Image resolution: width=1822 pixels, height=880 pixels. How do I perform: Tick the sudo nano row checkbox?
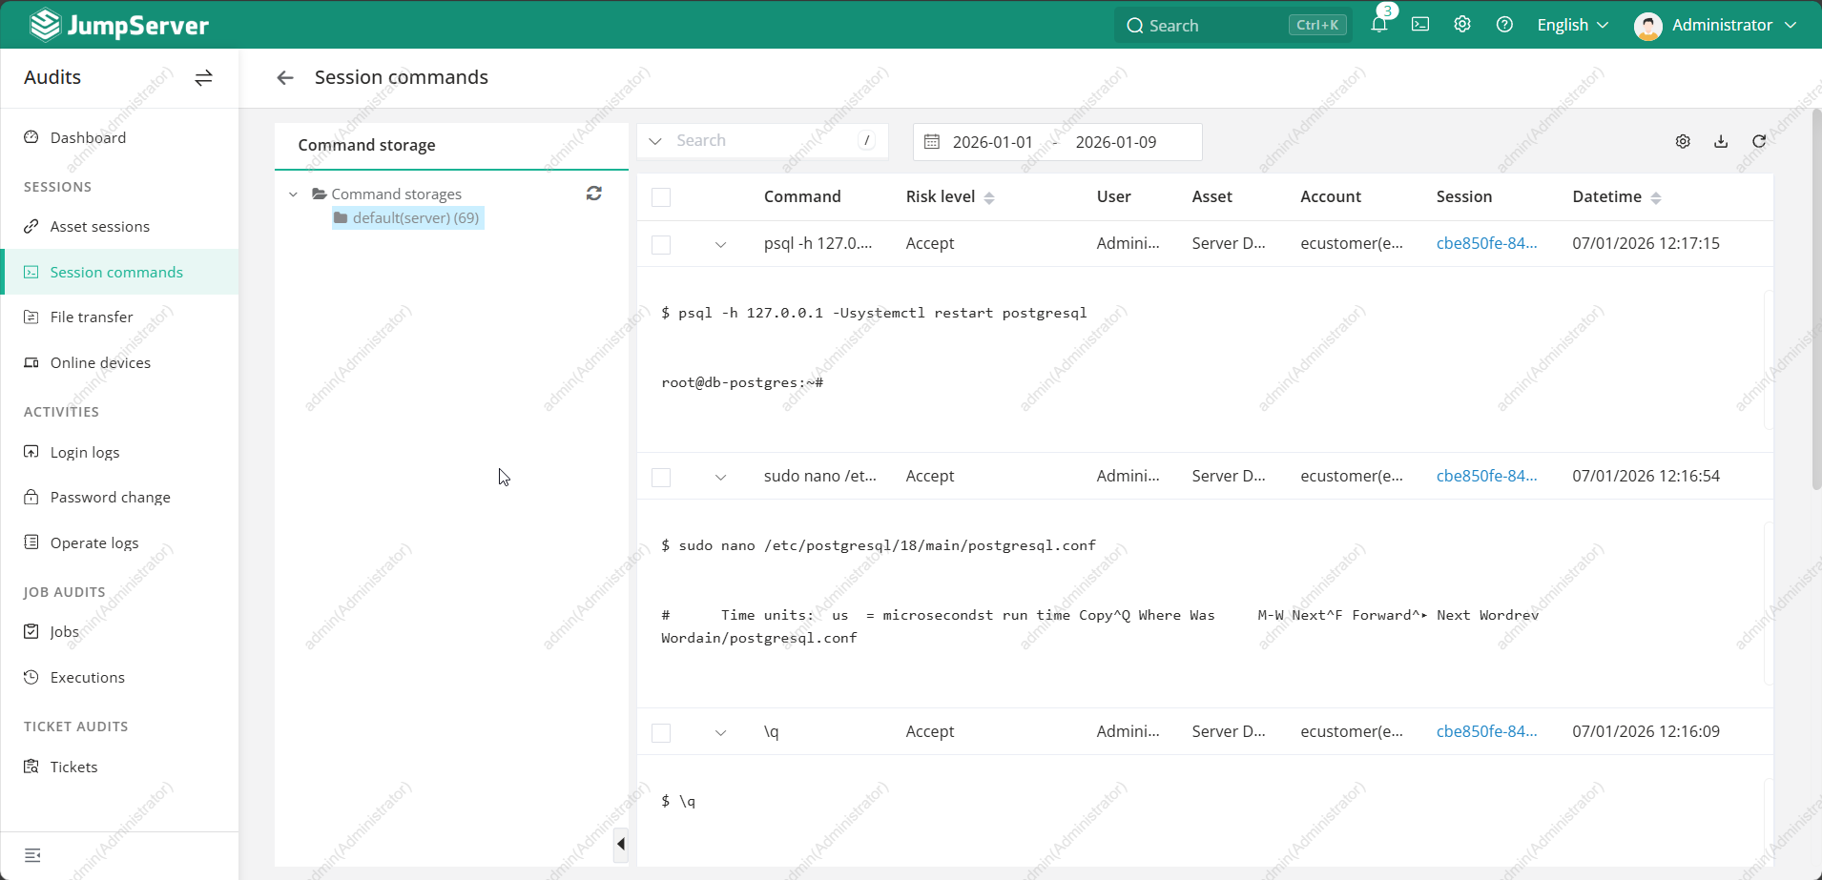pyautogui.click(x=661, y=477)
